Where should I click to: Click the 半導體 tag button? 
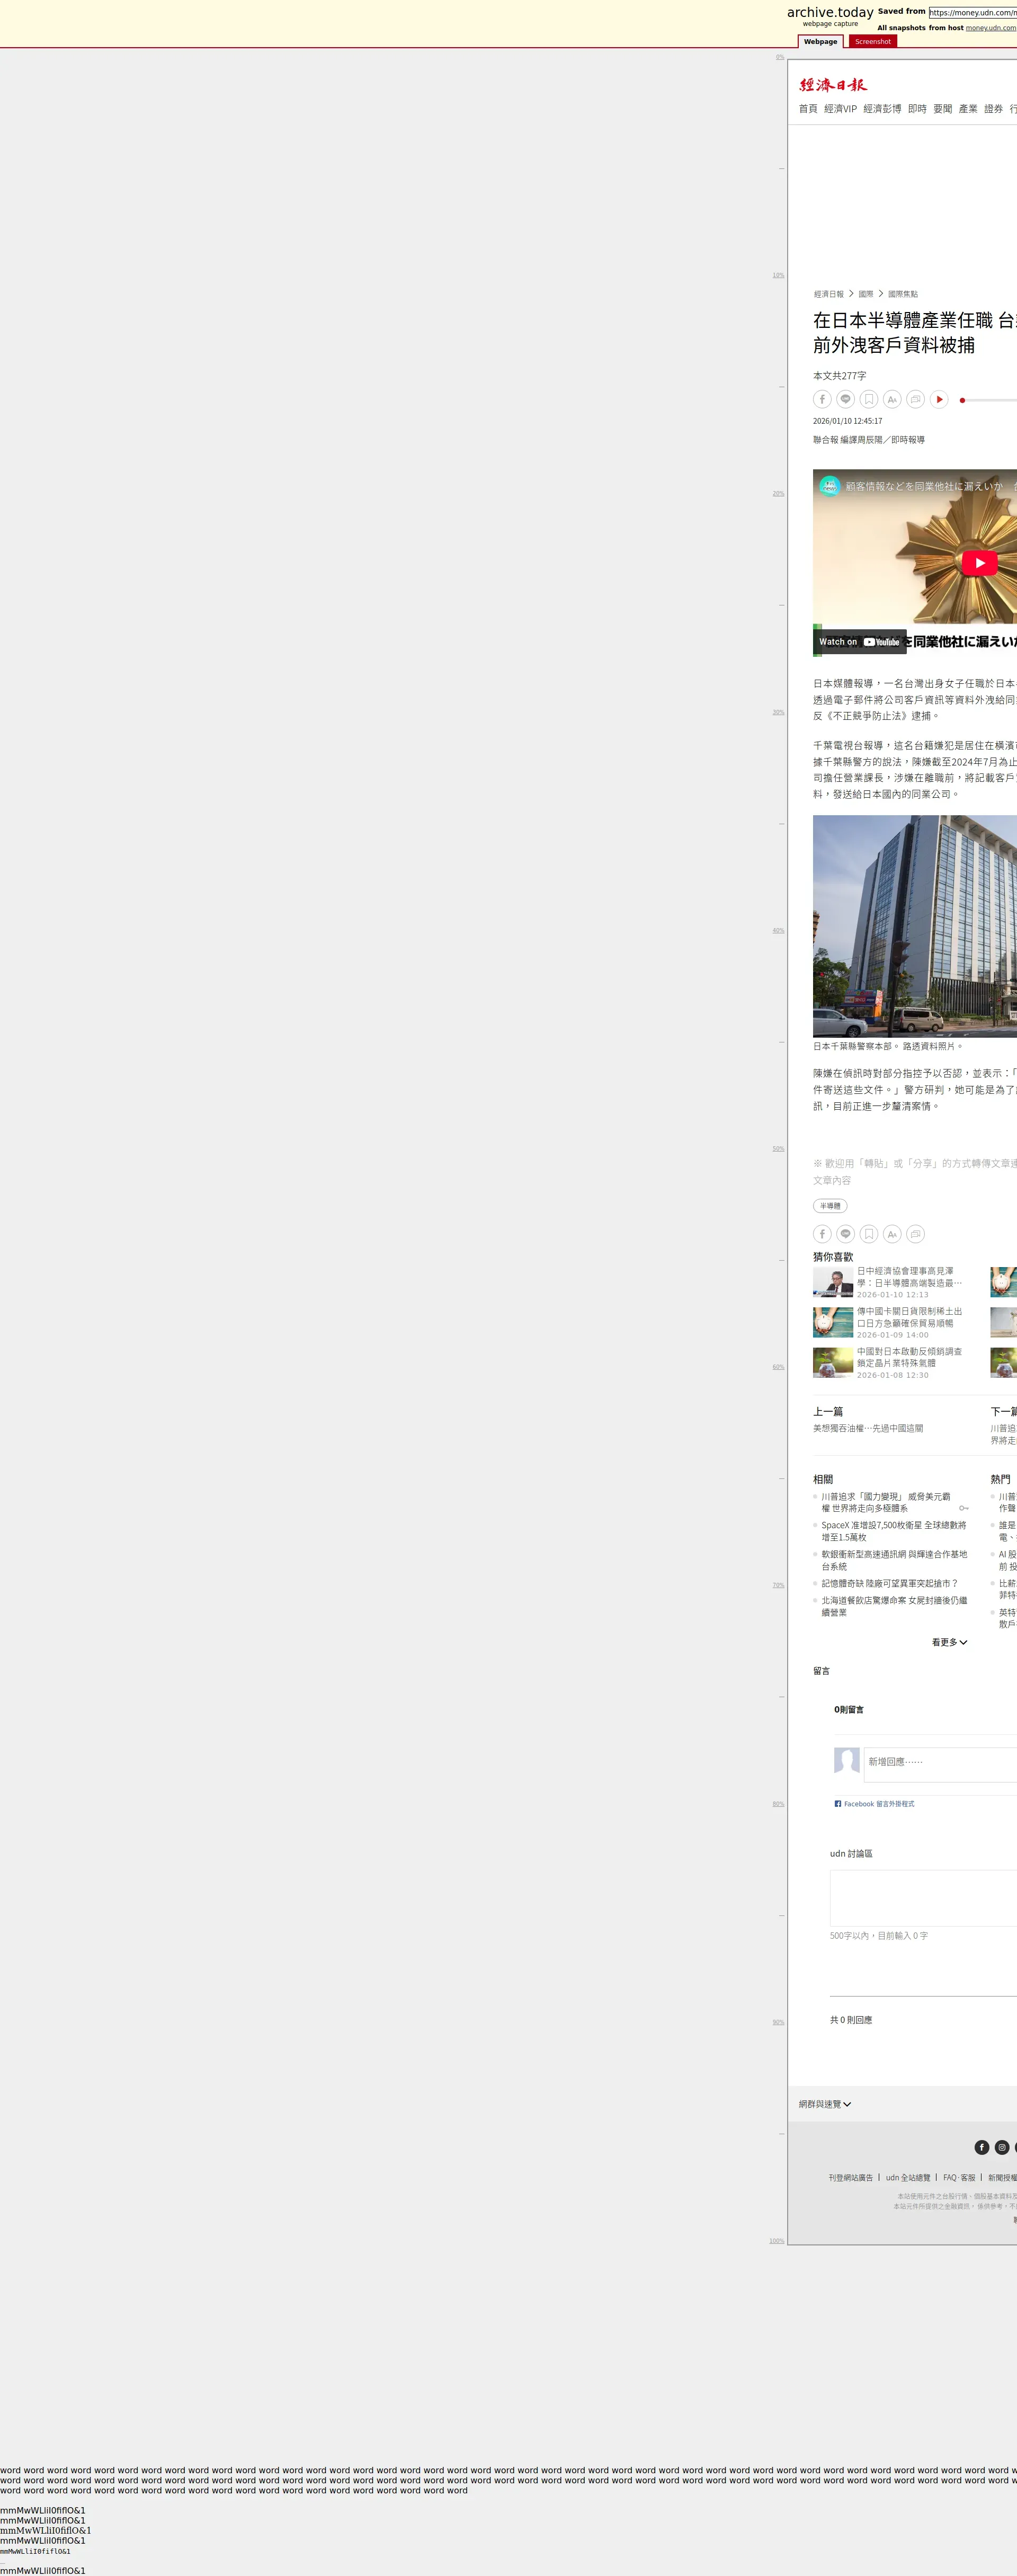830,1206
